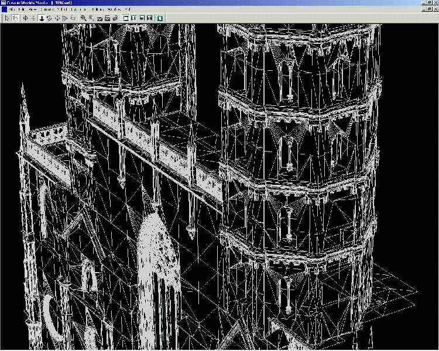
Task: Switch to the single-pane viewport layout
Action: pos(126,18)
